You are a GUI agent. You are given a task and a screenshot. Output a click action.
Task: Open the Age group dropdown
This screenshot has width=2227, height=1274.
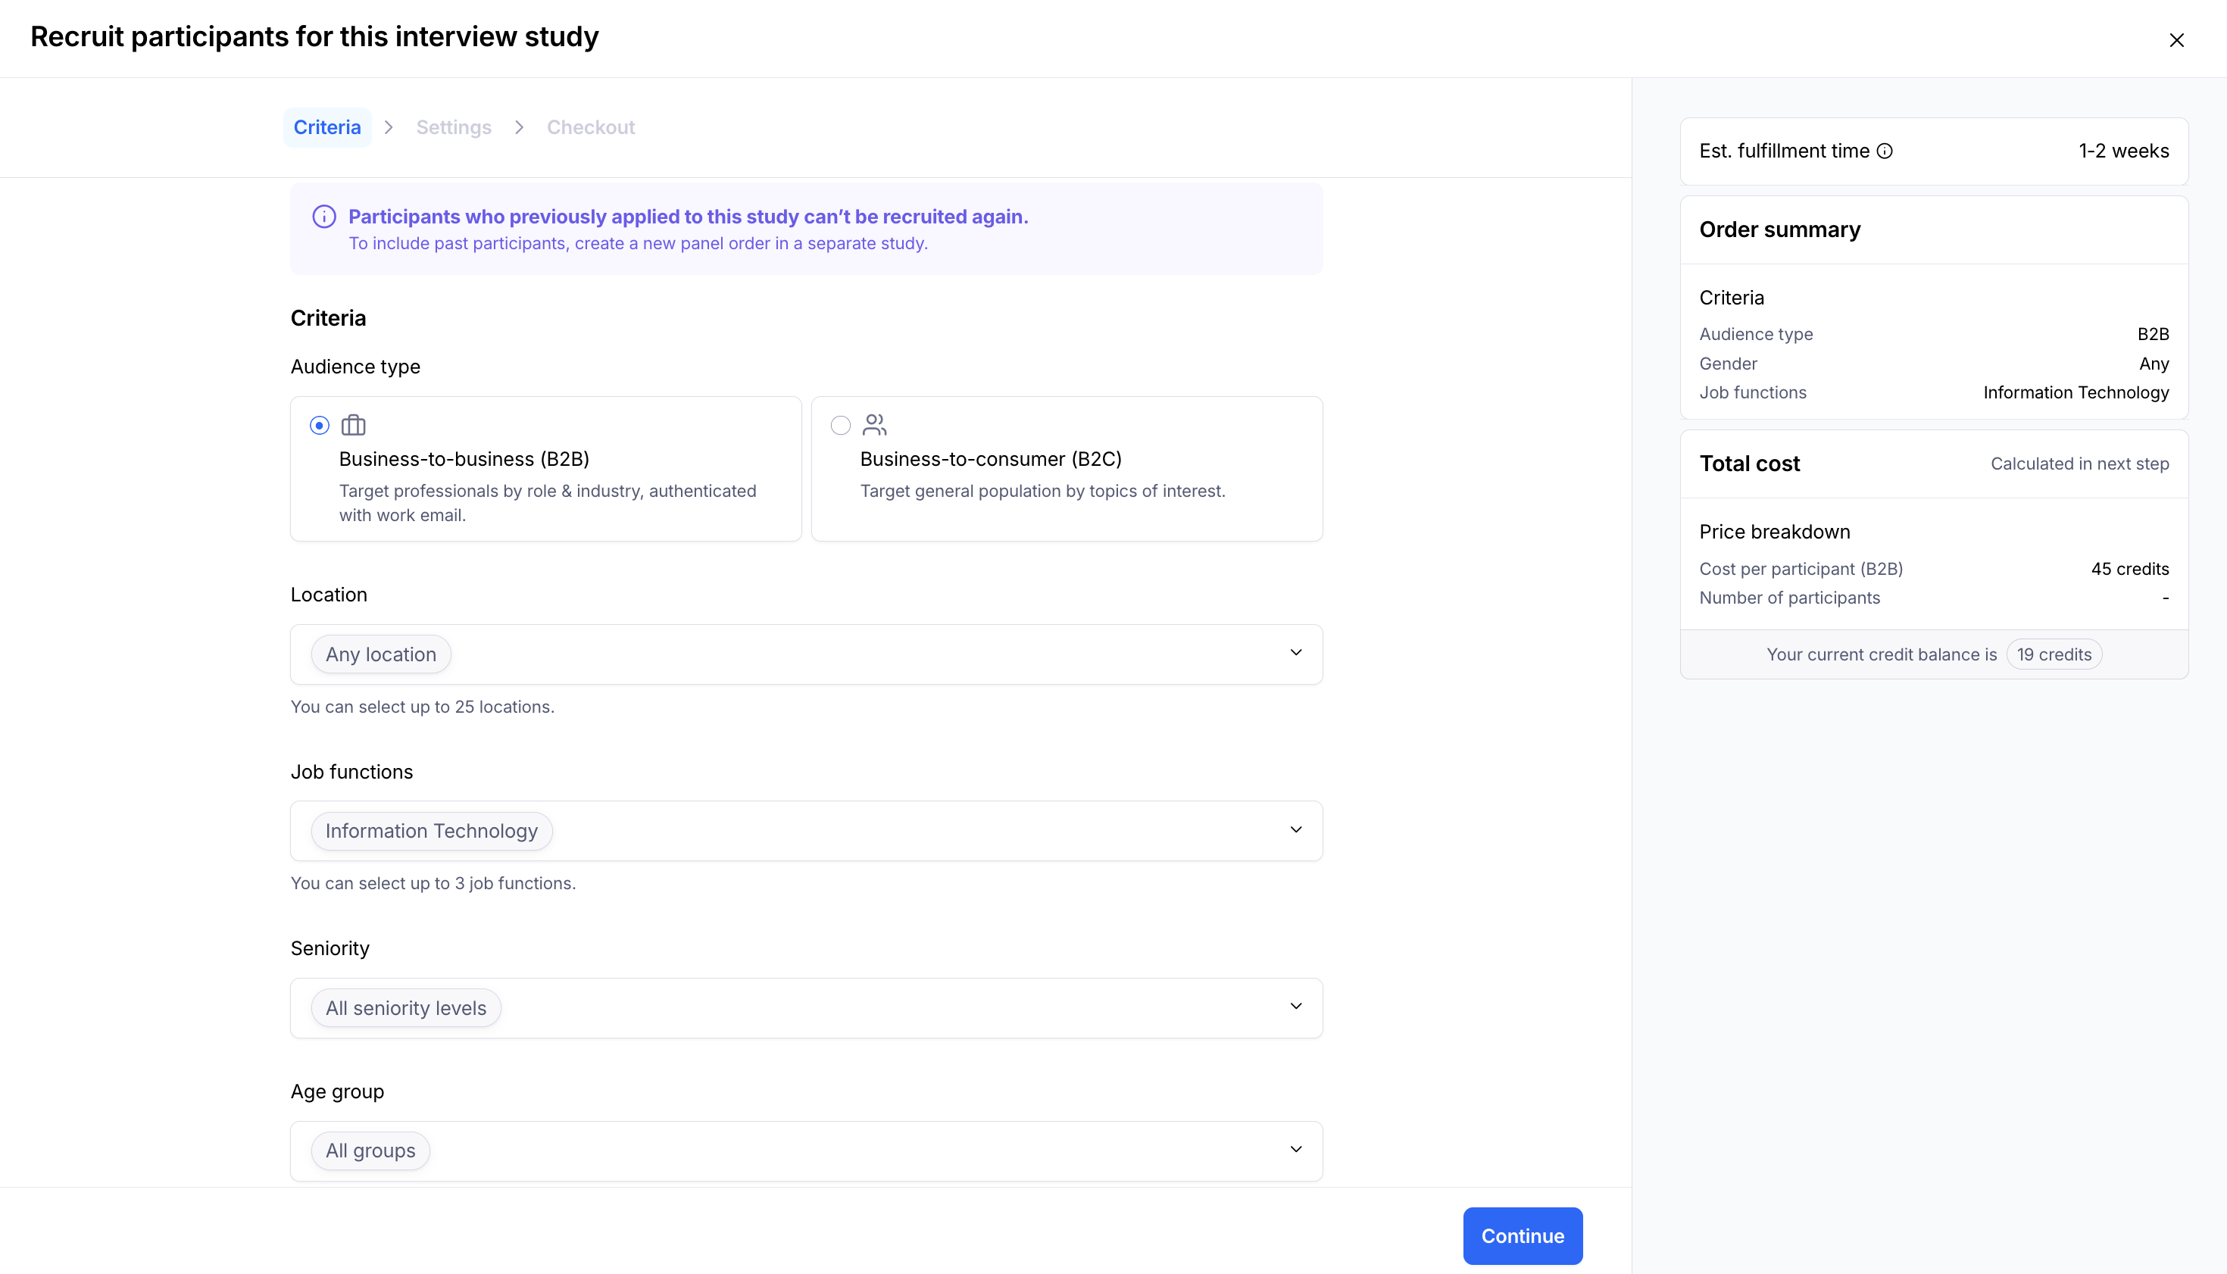1295,1150
